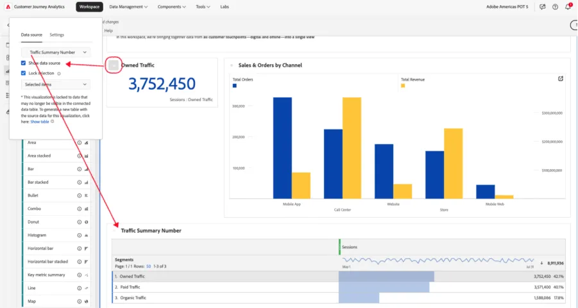Open the Data Management menu
Image resolution: width=578 pixels, height=308 pixels.
tap(128, 6)
